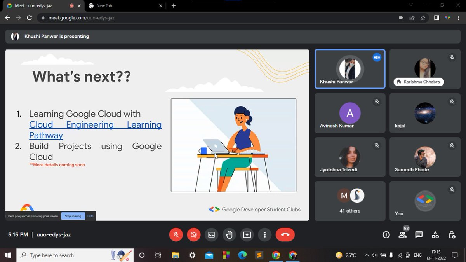Unmute the microphone

click(176, 234)
